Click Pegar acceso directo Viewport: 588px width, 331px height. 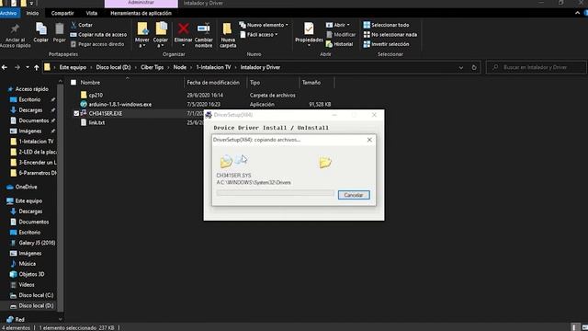(97, 44)
